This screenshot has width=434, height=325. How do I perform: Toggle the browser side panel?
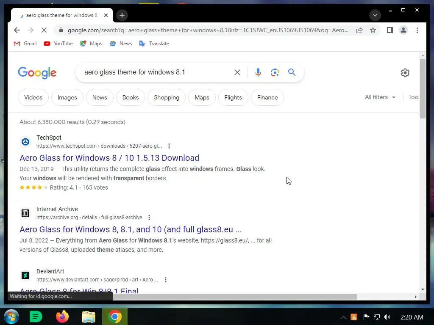click(x=390, y=30)
